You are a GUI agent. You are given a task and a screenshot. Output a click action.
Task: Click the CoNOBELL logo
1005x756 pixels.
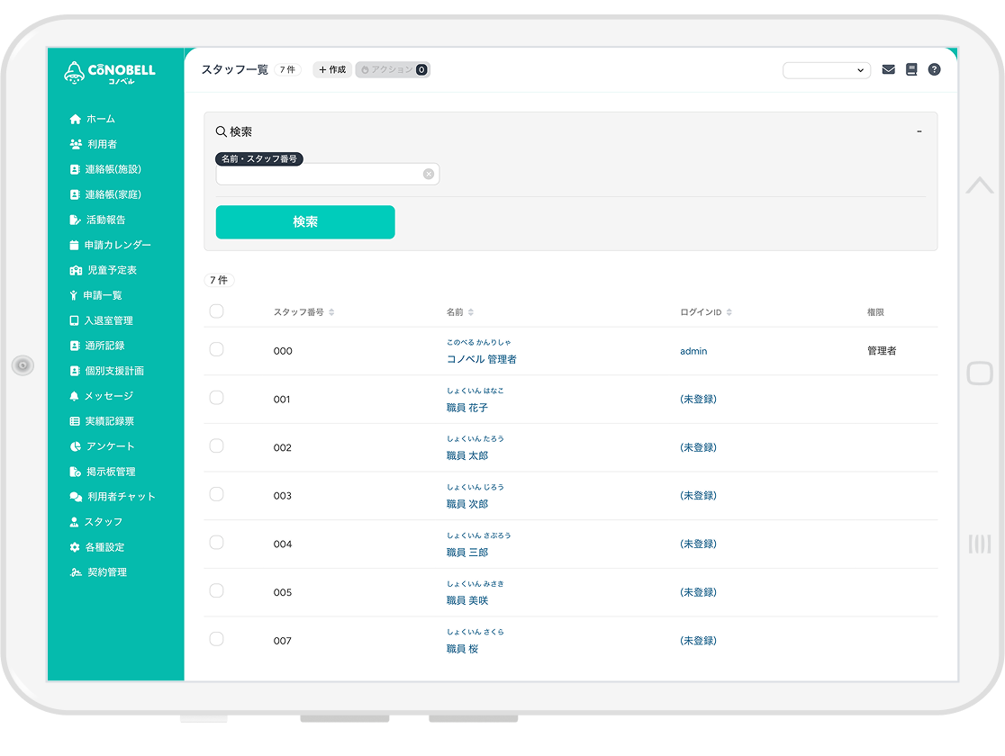pyautogui.click(x=110, y=72)
